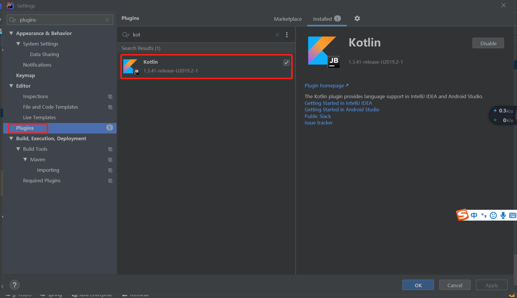Click the project-level icon beside File and Code Templates

pyautogui.click(x=110, y=107)
